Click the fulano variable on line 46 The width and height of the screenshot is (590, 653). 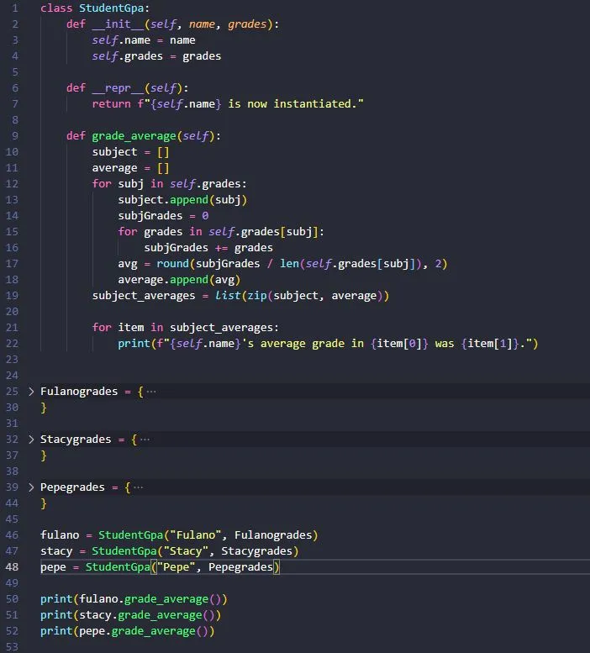60,535
